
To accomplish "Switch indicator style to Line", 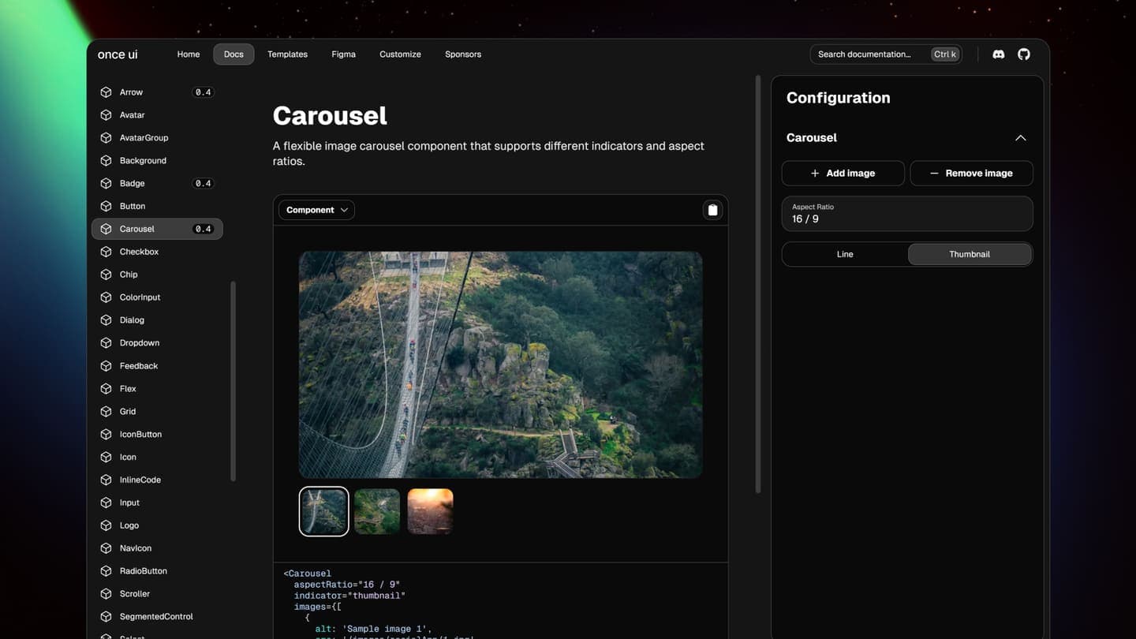I will pos(844,254).
